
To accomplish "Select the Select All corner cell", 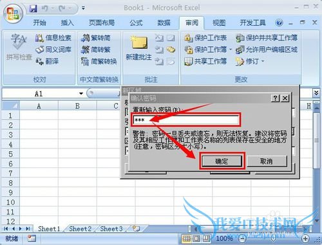I will tap(11, 105).
